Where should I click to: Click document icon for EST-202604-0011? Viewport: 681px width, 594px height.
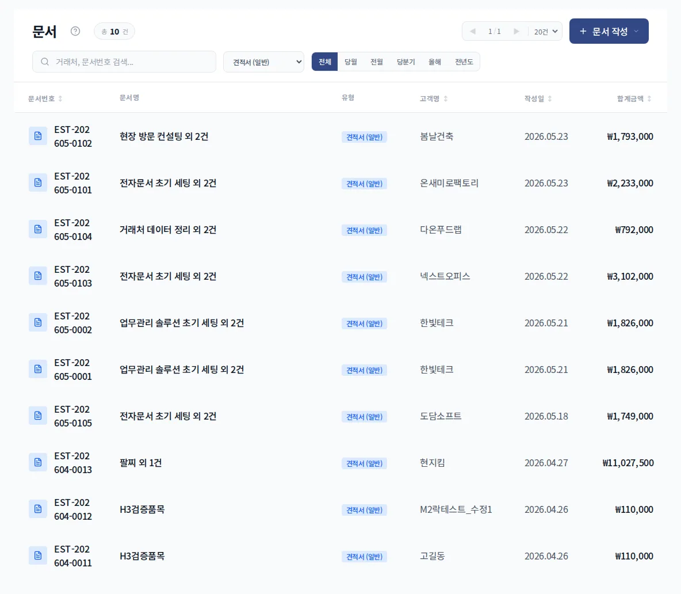pos(38,556)
